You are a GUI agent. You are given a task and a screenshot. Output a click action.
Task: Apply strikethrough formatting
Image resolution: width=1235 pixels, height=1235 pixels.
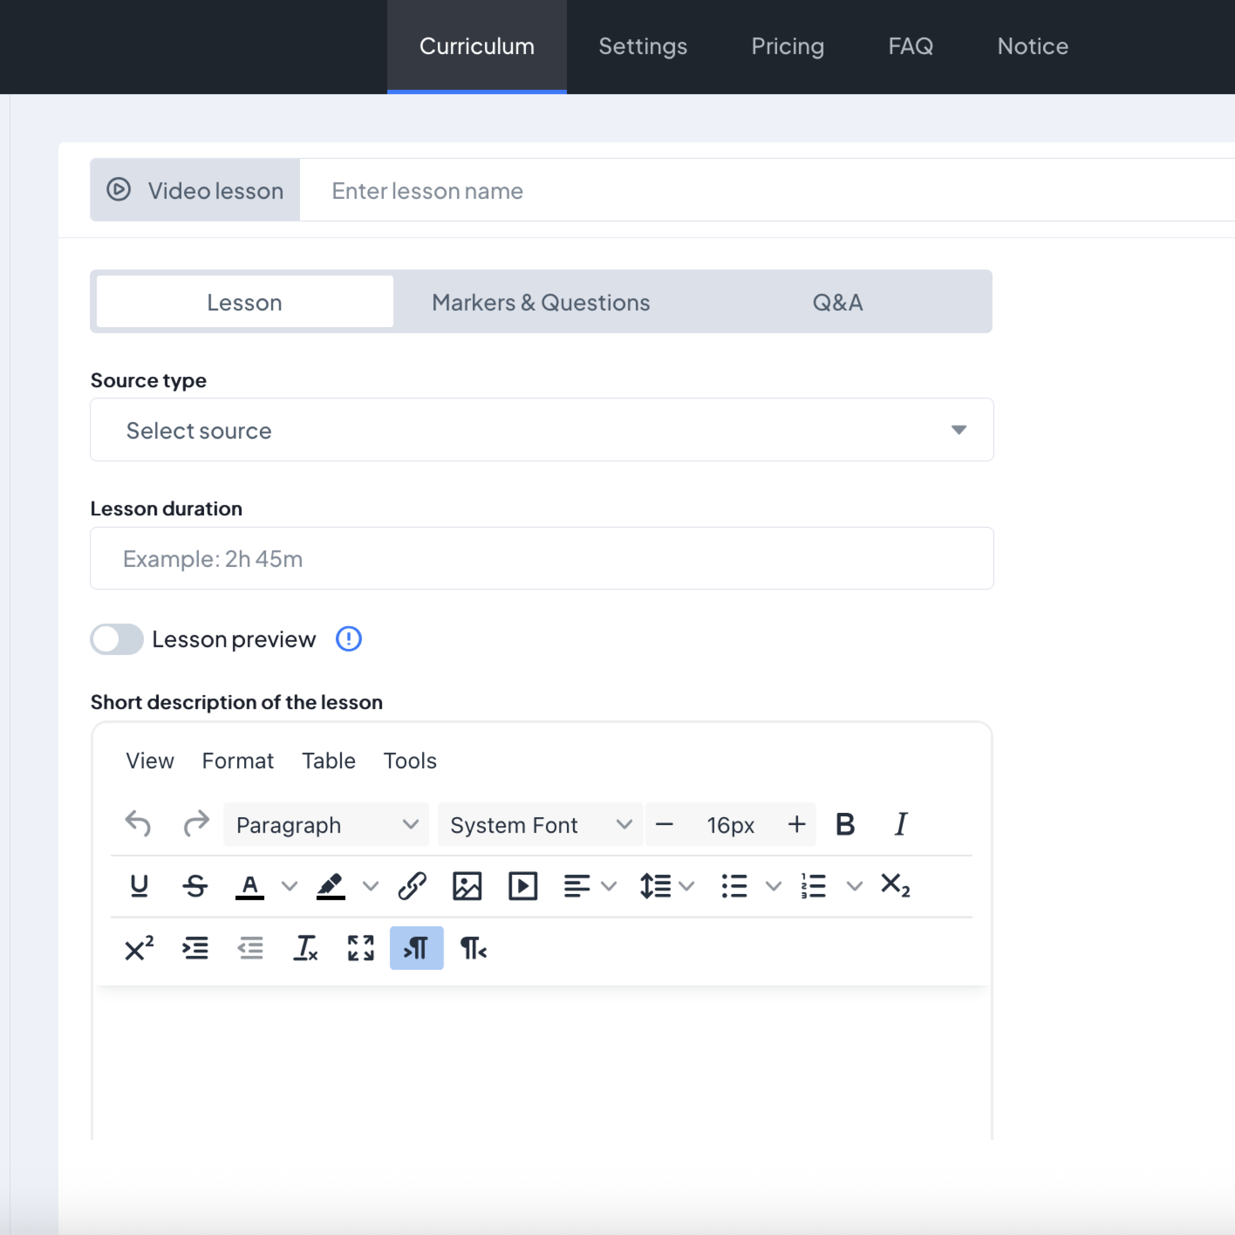coord(195,886)
